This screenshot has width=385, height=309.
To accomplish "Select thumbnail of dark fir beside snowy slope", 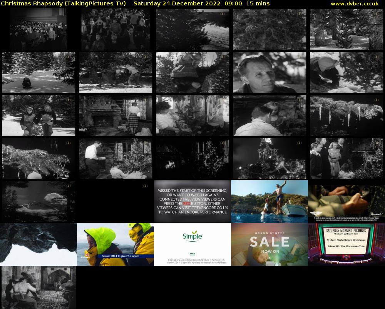I will point(192,29).
